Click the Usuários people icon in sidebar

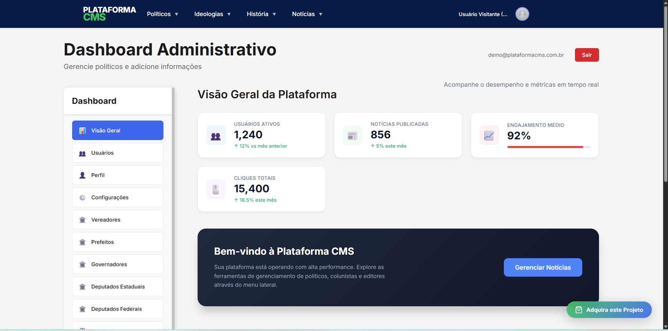[x=82, y=153]
